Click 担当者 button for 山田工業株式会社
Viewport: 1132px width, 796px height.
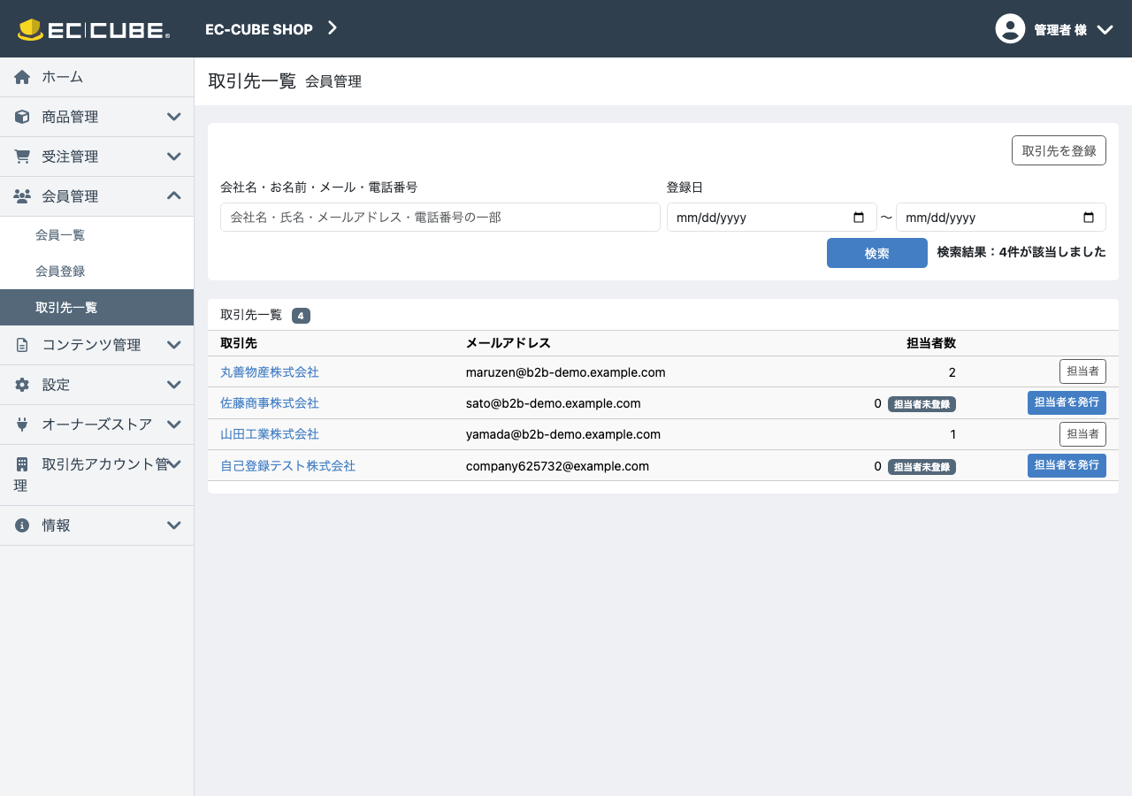pos(1082,433)
